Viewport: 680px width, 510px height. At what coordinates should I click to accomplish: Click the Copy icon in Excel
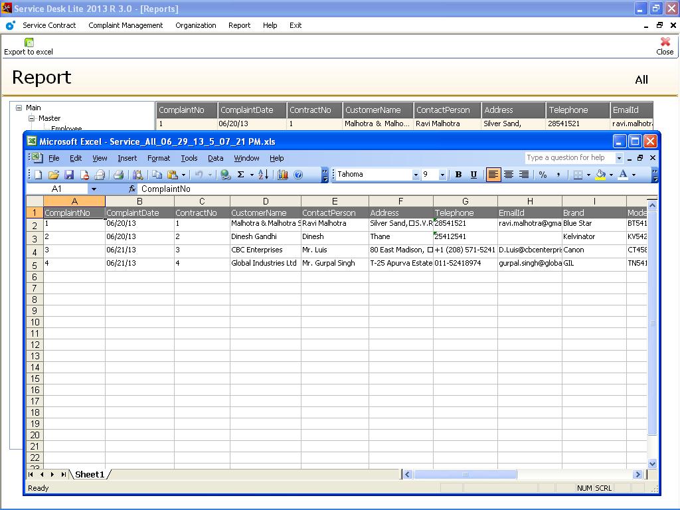click(x=157, y=175)
